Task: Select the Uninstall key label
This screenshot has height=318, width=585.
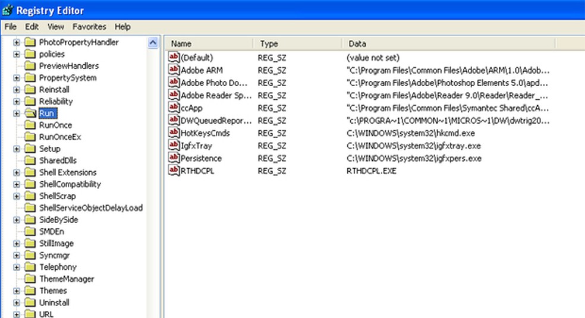Action: tap(55, 303)
